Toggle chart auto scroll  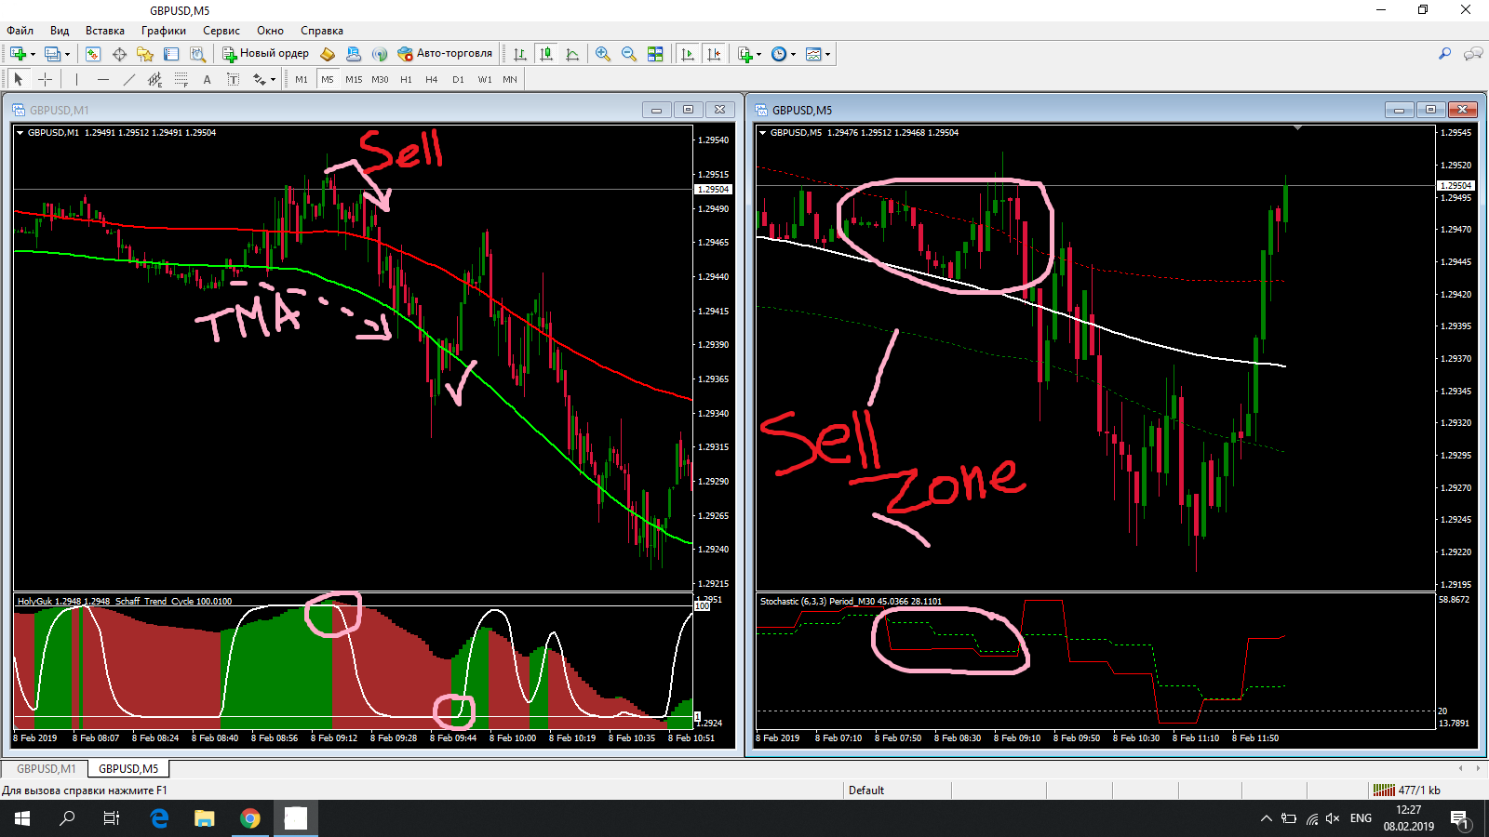[688, 54]
